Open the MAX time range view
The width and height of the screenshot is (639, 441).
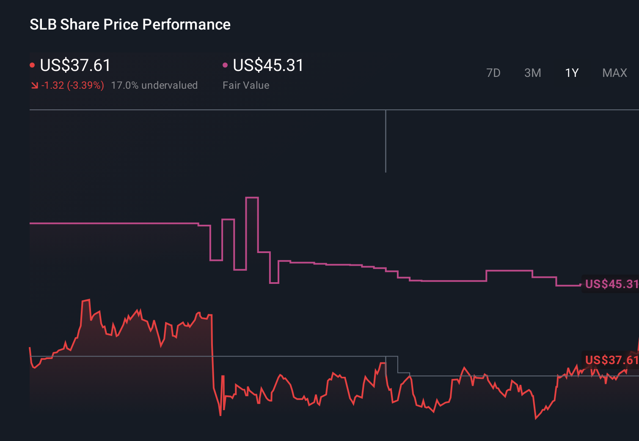tap(614, 73)
